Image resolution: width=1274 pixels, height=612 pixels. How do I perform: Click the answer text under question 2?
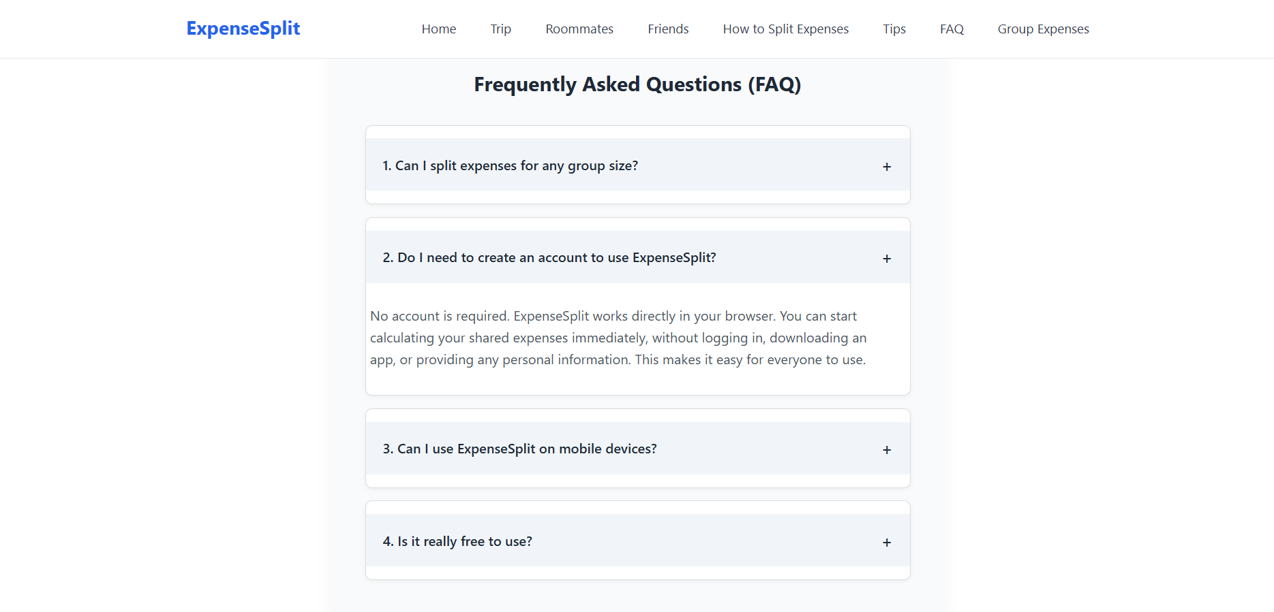pos(618,338)
